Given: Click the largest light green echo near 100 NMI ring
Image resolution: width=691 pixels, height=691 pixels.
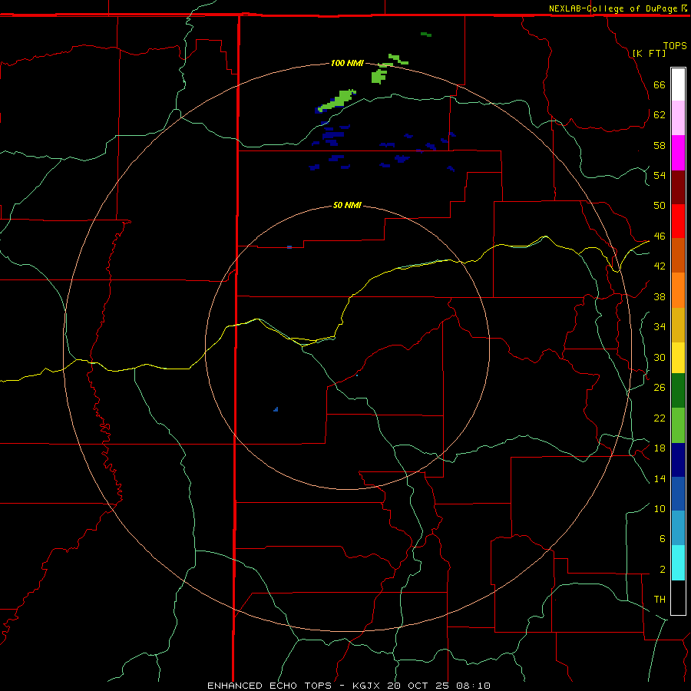Looking at the screenshot, I should click(339, 100).
